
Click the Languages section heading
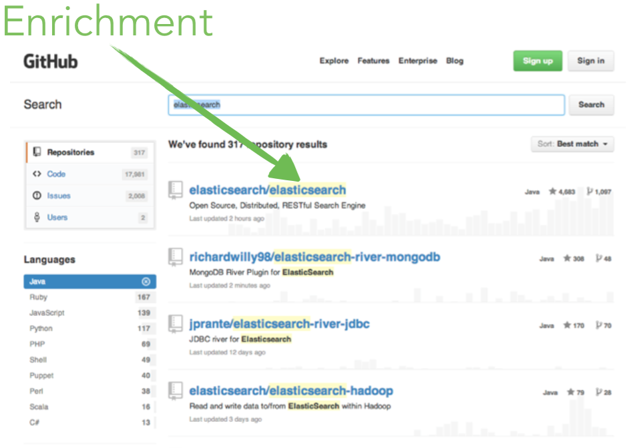49,260
